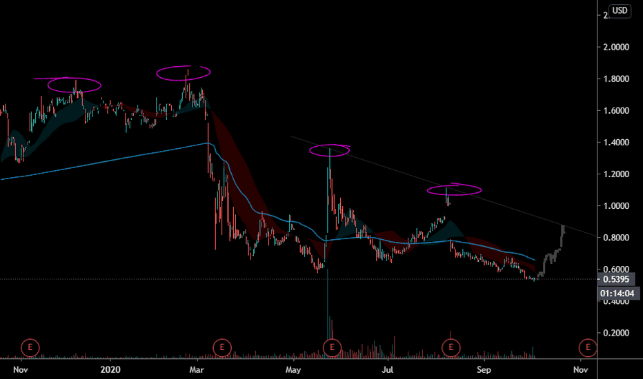Click the upcoming earnings marker at far right
643x379 pixels.
pos(588,348)
